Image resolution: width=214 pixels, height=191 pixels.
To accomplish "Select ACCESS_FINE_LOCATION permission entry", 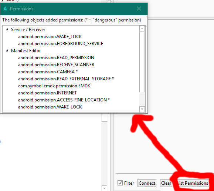I will [64, 100].
